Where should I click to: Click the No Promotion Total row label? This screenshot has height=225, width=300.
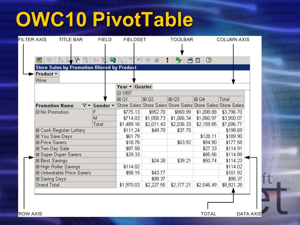pyautogui.click(x=104, y=124)
